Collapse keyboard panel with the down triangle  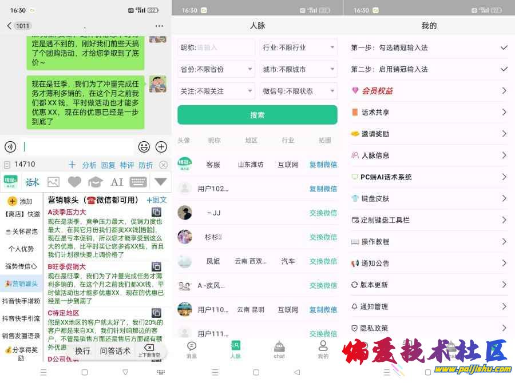click(161, 182)
